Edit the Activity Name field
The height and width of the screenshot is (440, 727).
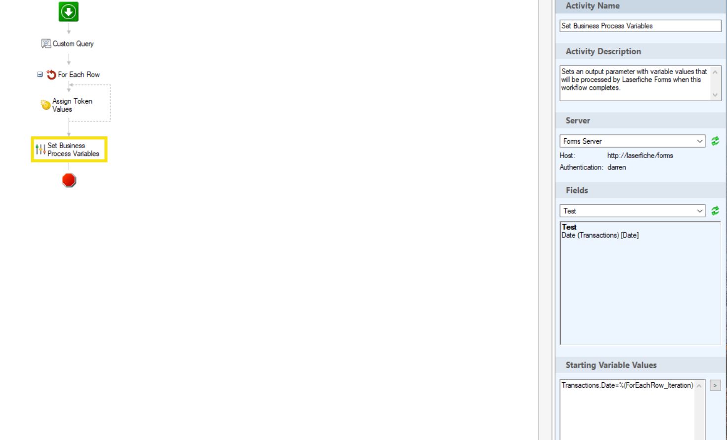[x=640, y=26]
